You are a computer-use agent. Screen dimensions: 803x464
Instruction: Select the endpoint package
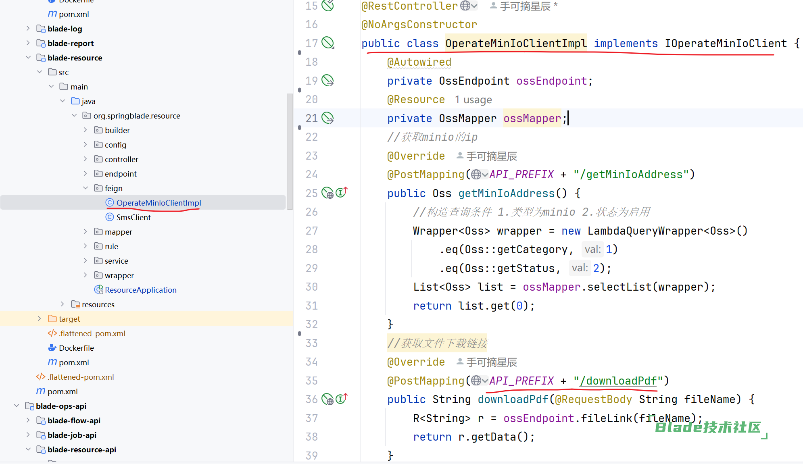click(x=121, y=174)
